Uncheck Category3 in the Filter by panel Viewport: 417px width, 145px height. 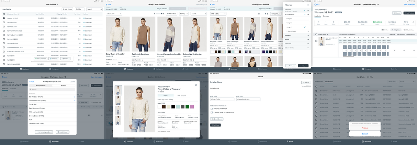click(305, 27)
